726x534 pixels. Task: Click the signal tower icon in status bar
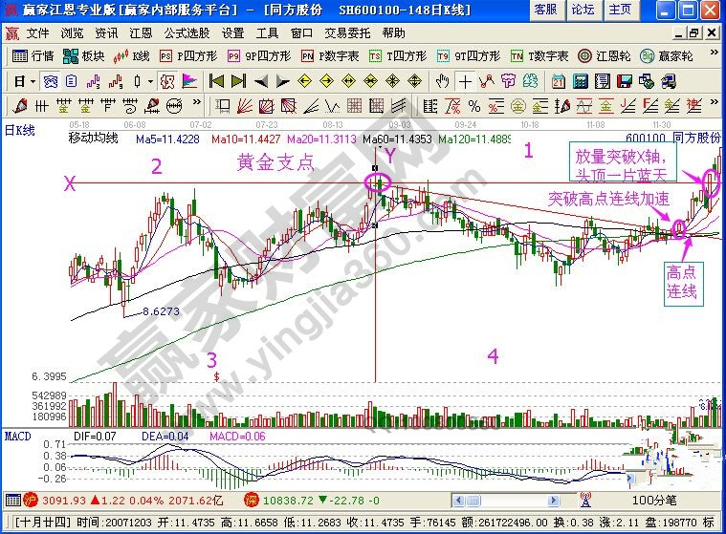(x=584, y=500)
